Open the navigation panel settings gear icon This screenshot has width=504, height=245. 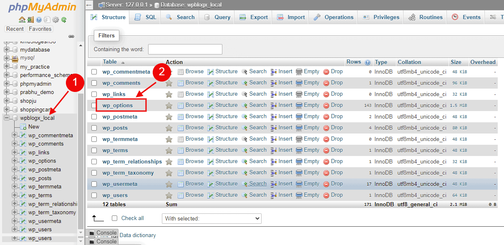coord(55,20)
